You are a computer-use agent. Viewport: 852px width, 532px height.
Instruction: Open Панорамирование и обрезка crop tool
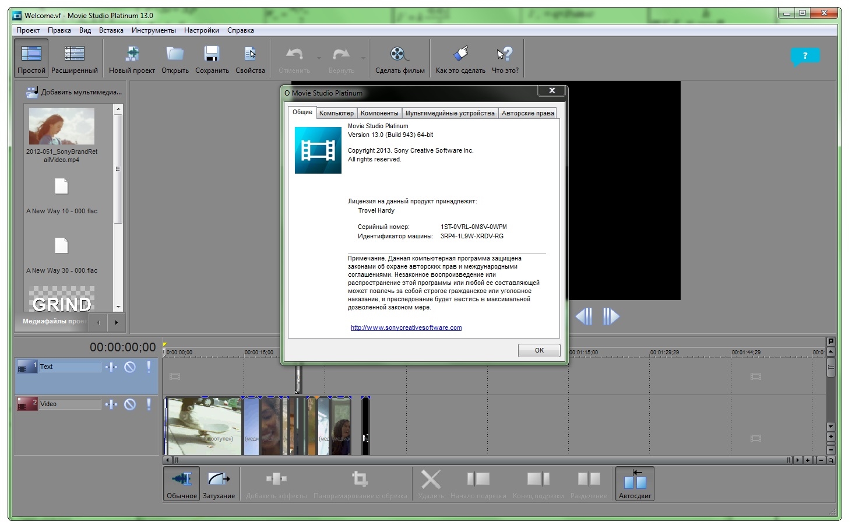click(x=360, y=484)
